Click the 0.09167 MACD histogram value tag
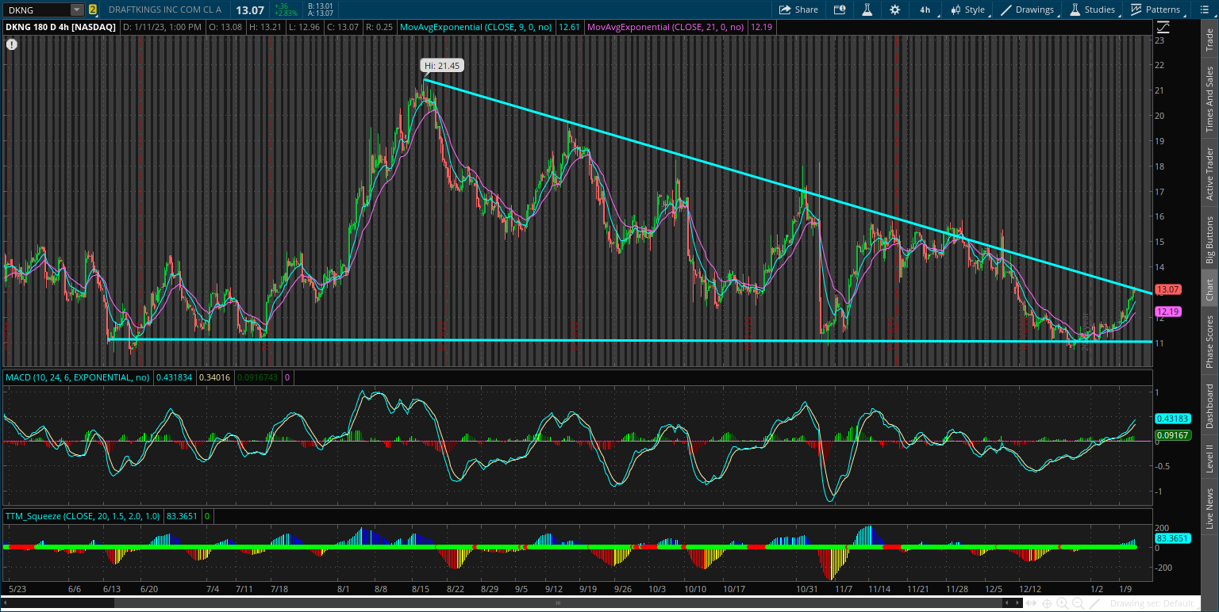This screenshot has height=612, width=1219. click(x=1171, y=435)
